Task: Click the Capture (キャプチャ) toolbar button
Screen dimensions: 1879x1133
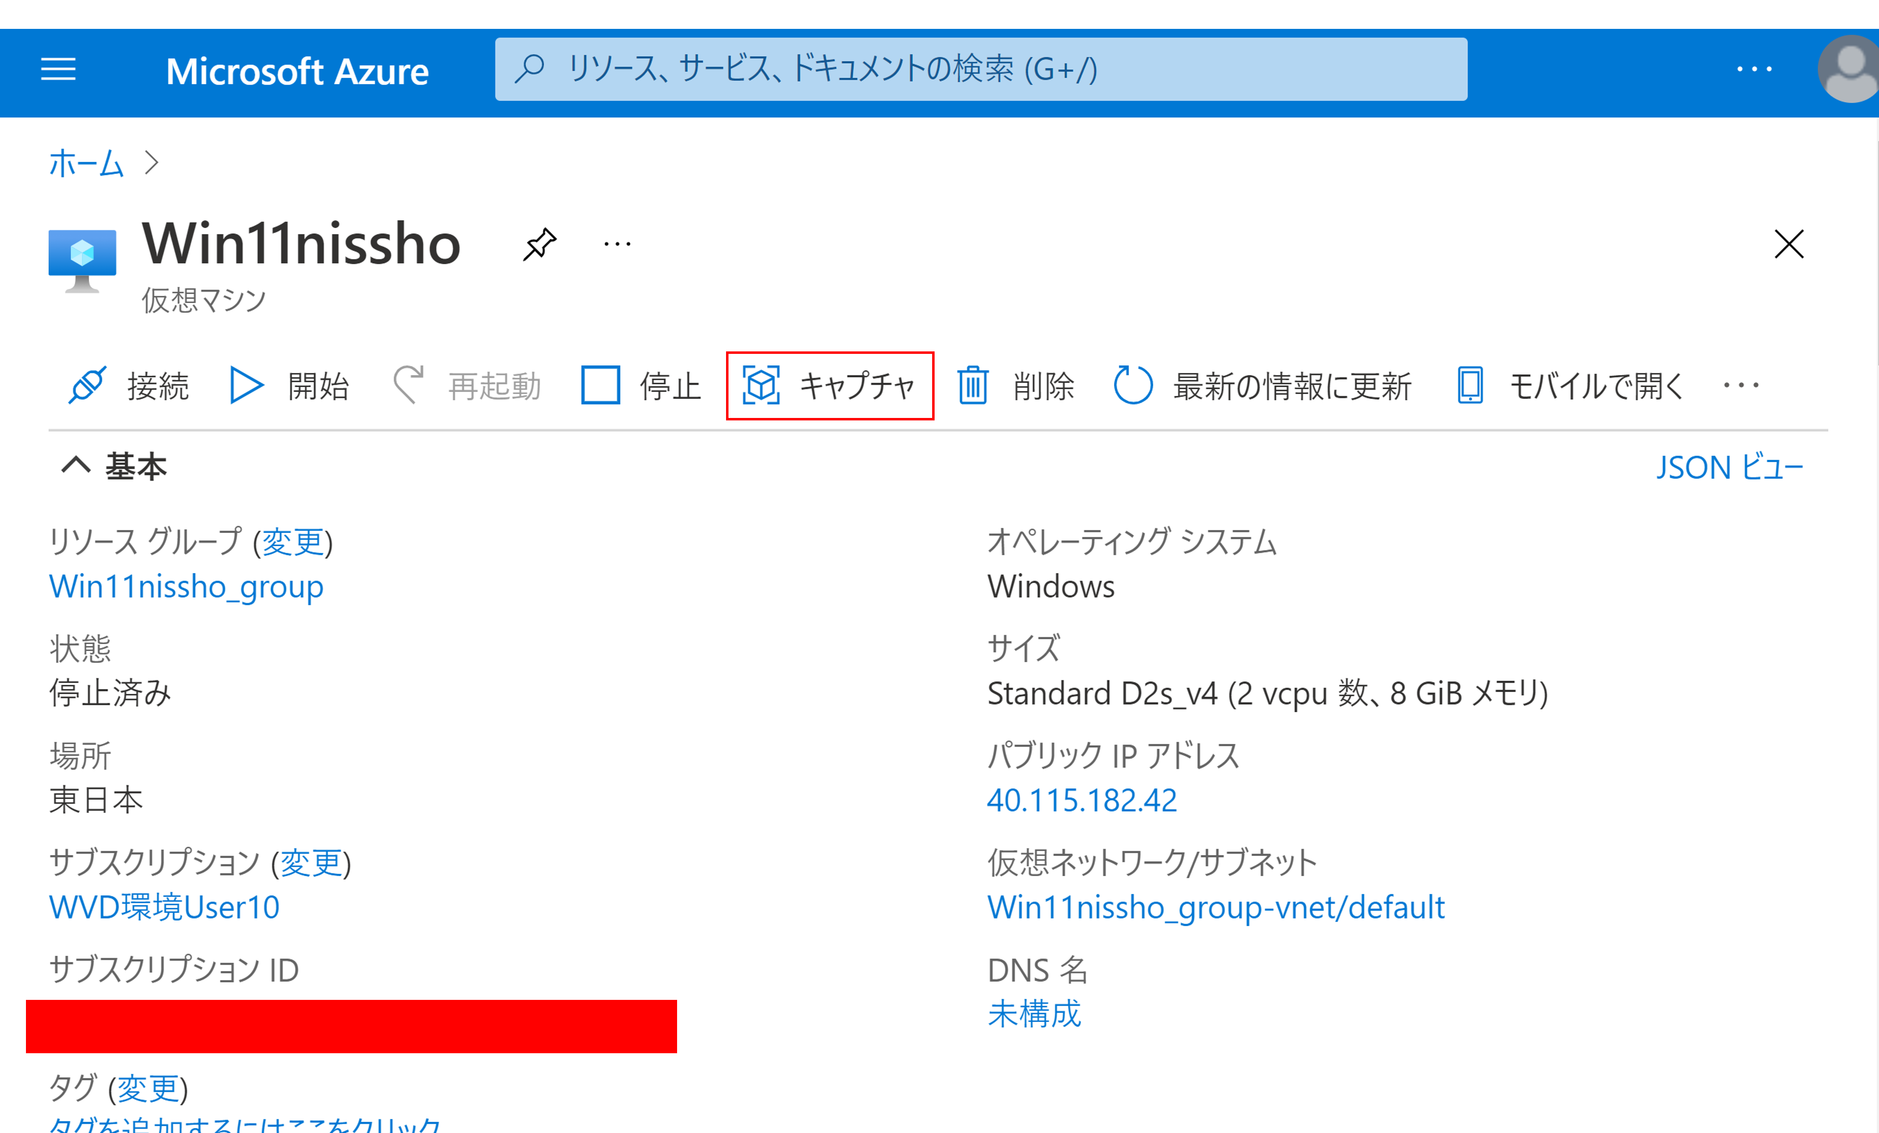Action: pyautogui.click(x=830, y=385)
